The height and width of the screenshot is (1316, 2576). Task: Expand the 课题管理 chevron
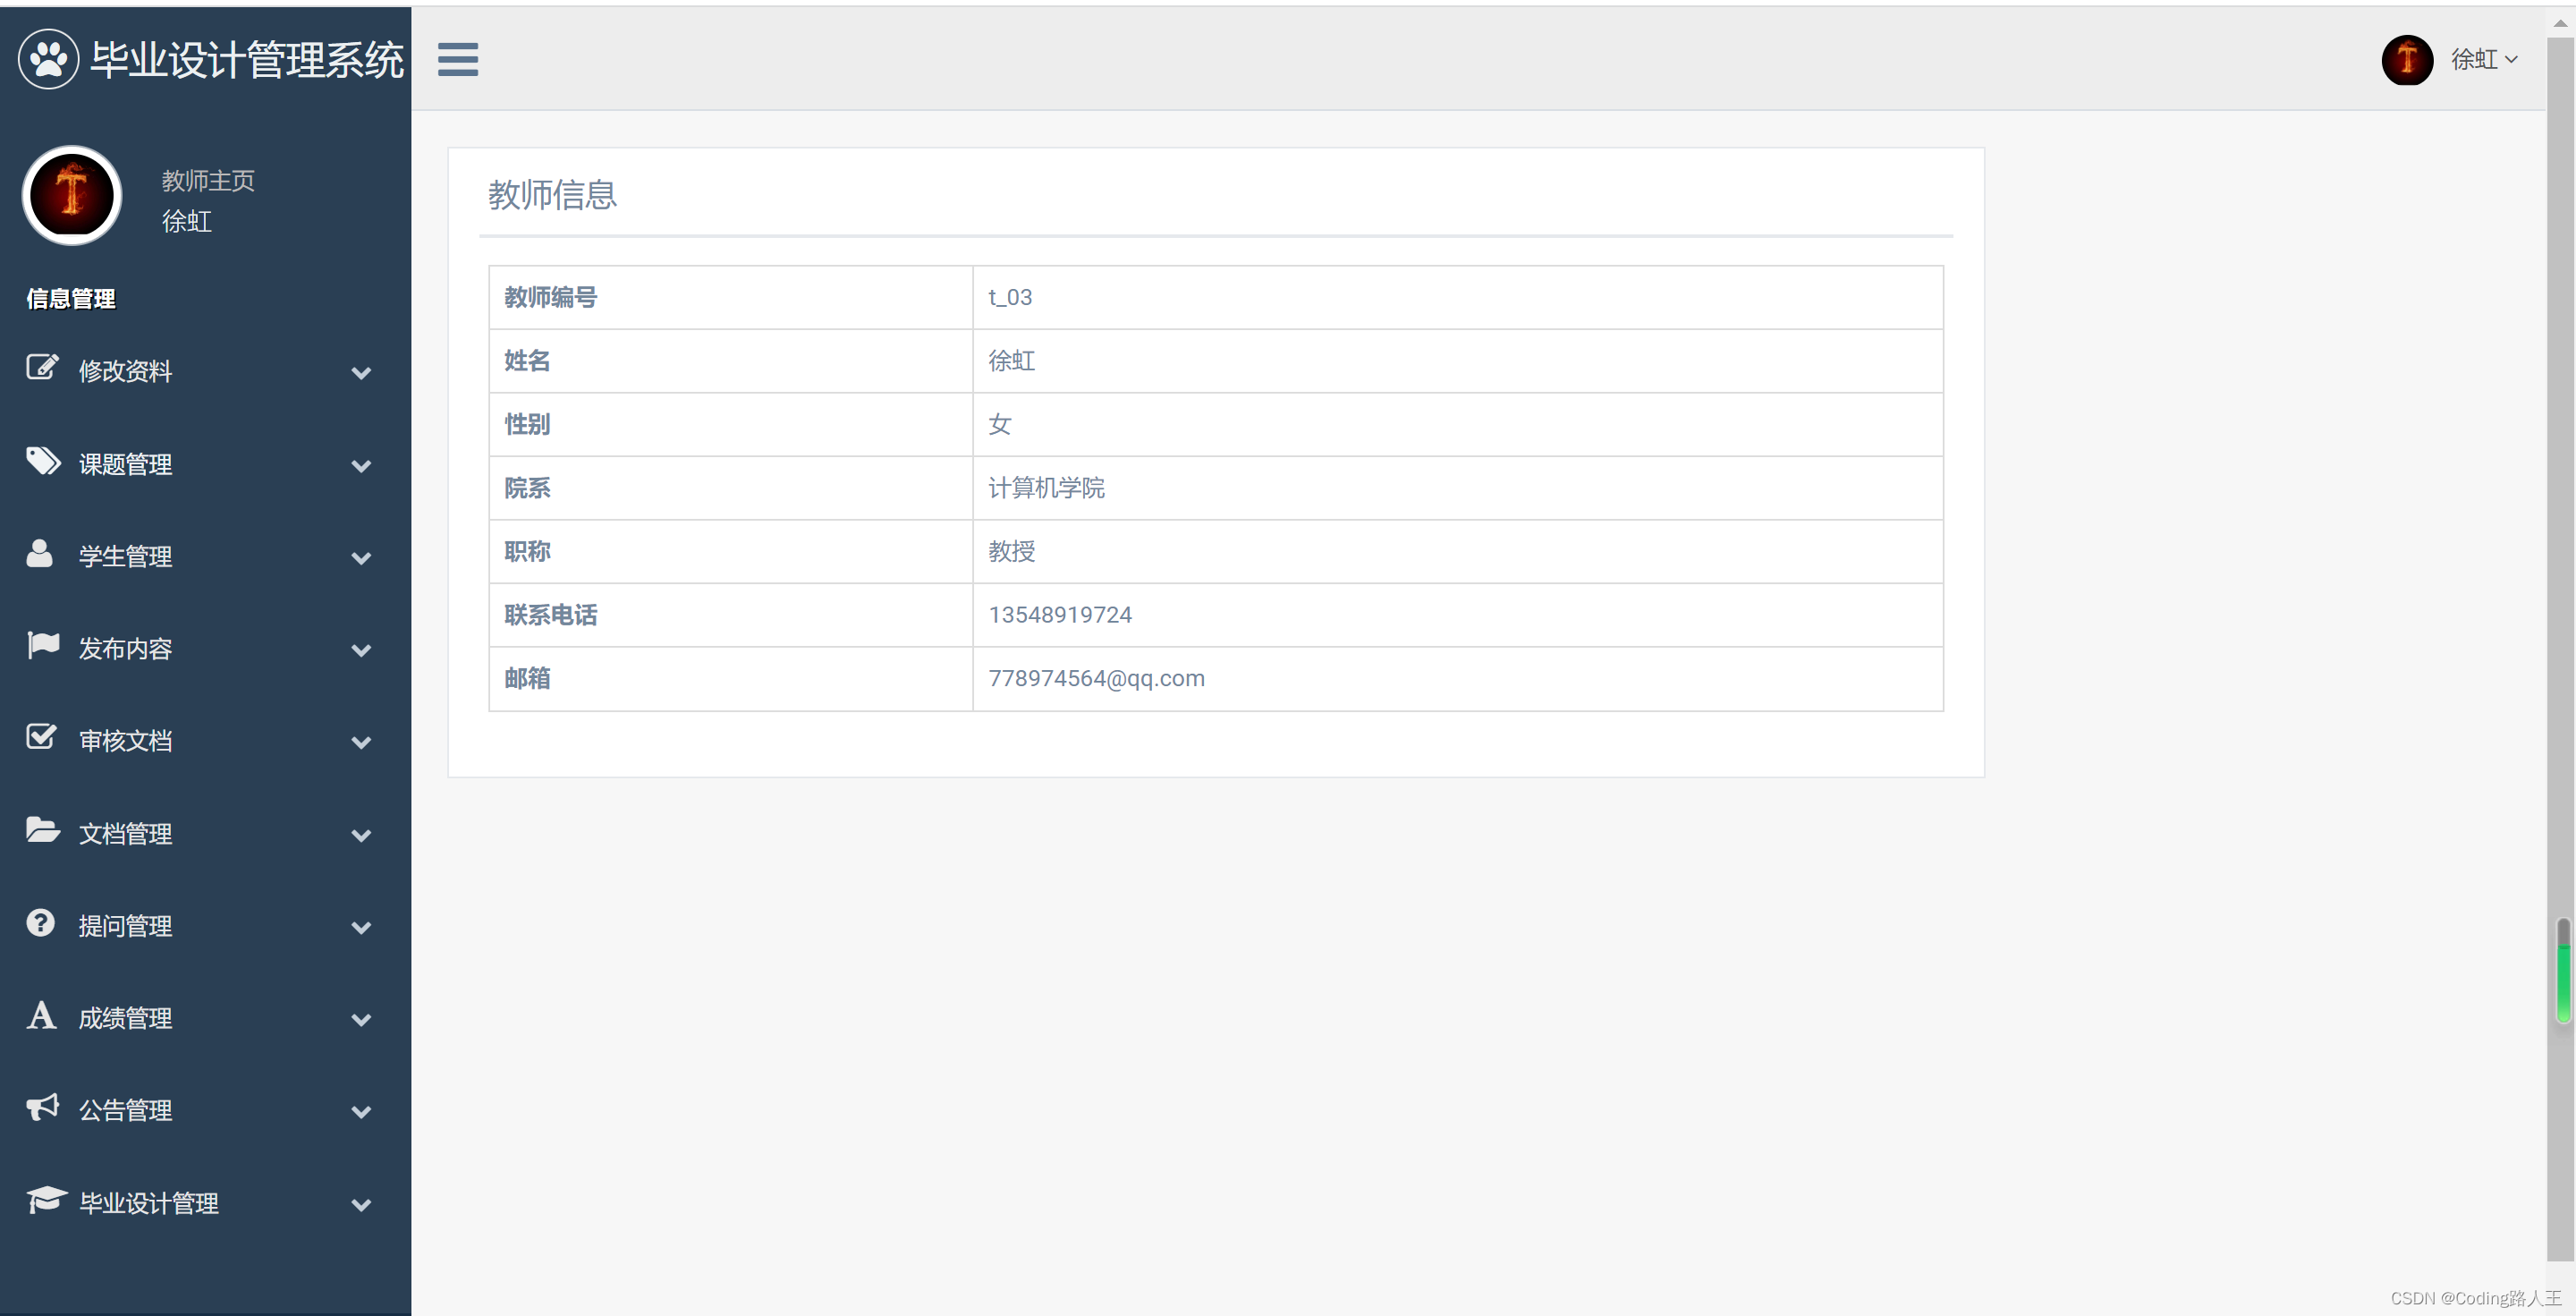(362, 466)
